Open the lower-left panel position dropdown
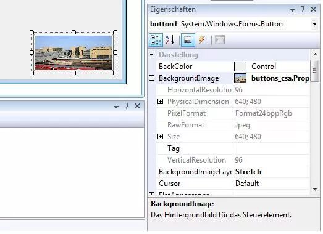The width and height of the screenshot is (323, 234). [116, 107]
